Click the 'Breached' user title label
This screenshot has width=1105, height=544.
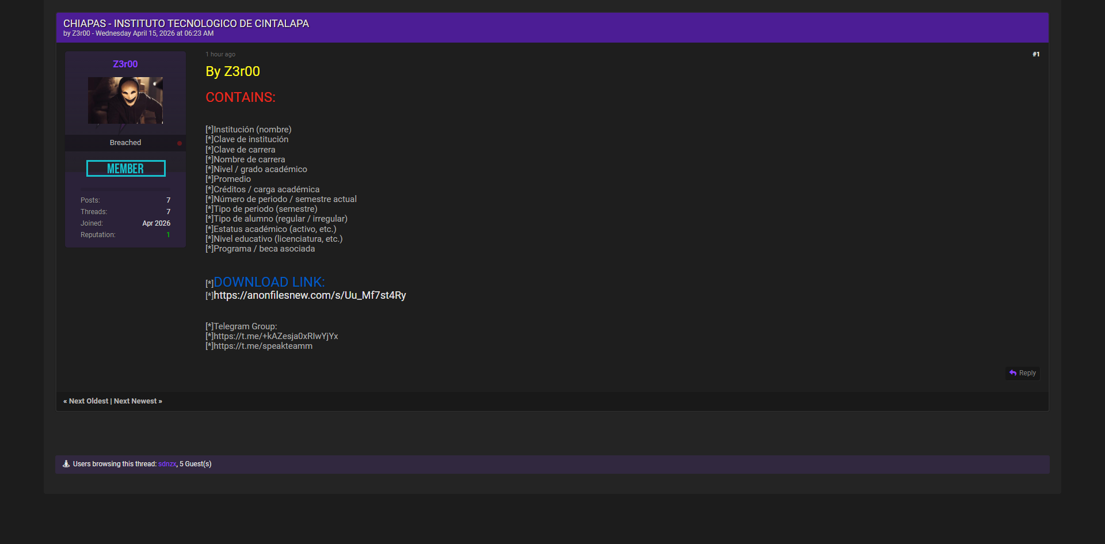tap(125, 143)
